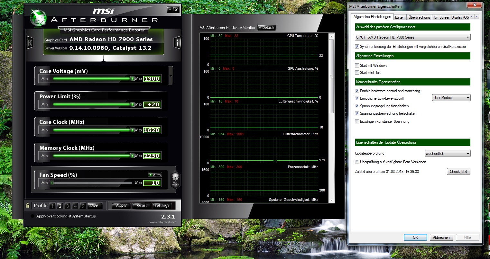Click the Lüftertachometer RPM graph
490x259 pixels.
pyautogui.click(x=264, y=150)
